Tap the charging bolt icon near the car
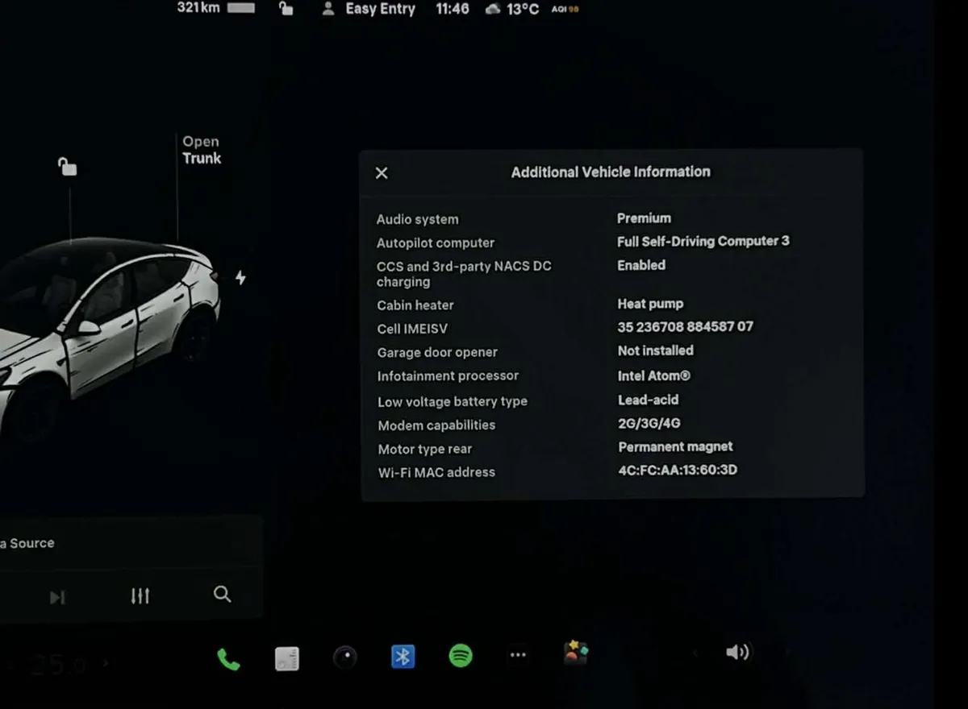The width and height of the screenshot is (968, 709). [x=240, y=278]
